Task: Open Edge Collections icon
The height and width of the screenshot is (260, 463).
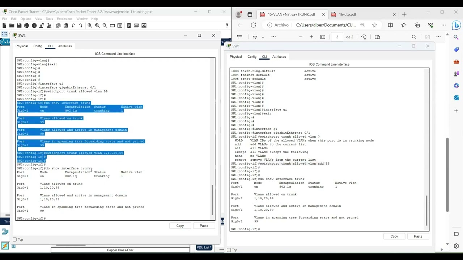Action: tap(417, 25)
